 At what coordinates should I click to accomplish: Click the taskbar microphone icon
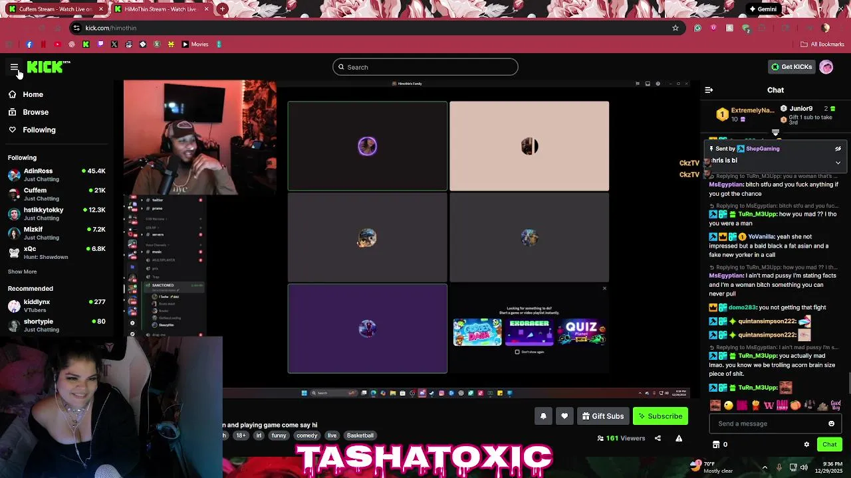click(779, 467)
